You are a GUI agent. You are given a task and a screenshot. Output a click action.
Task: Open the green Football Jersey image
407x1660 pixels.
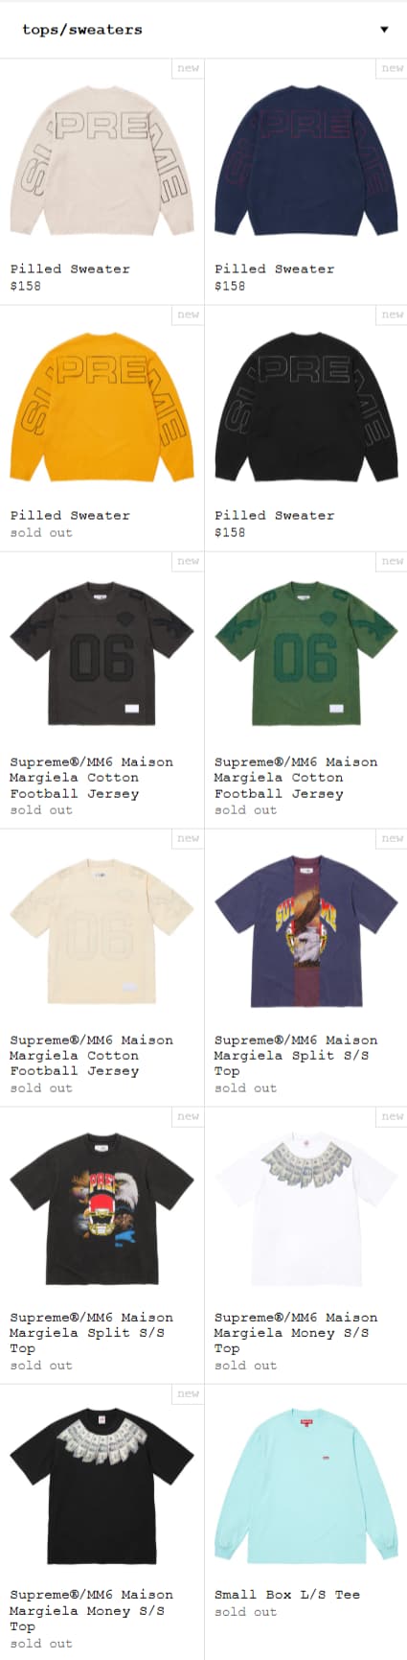(x=305, y=653)
